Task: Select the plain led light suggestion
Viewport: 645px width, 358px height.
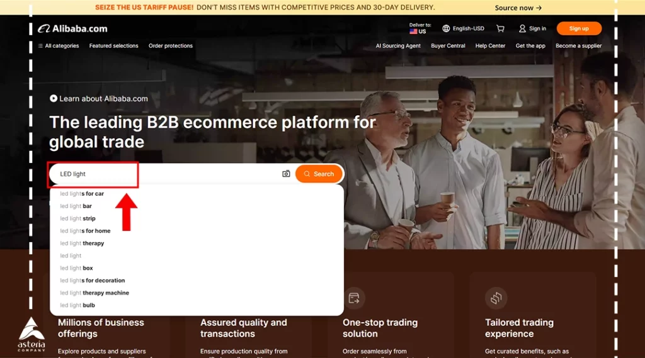Action: pos(197,255)
